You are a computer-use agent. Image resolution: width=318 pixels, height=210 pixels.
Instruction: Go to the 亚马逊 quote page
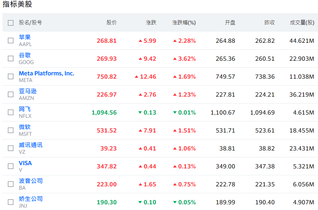tap(28, 91)
